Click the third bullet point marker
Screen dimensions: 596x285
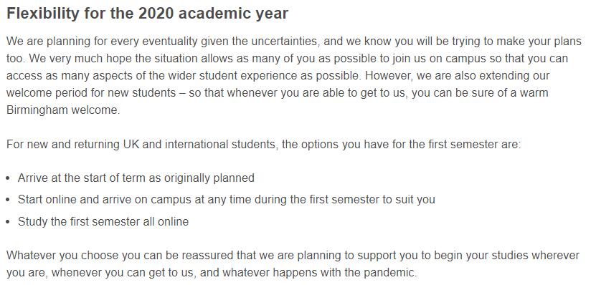coord(9,222)
